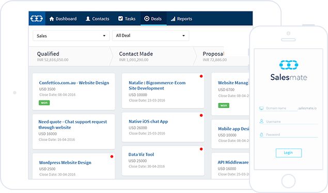Viewport: 328px width, 193px height.
Task: Click the won badge on Confettico deal
Action: 44,102
